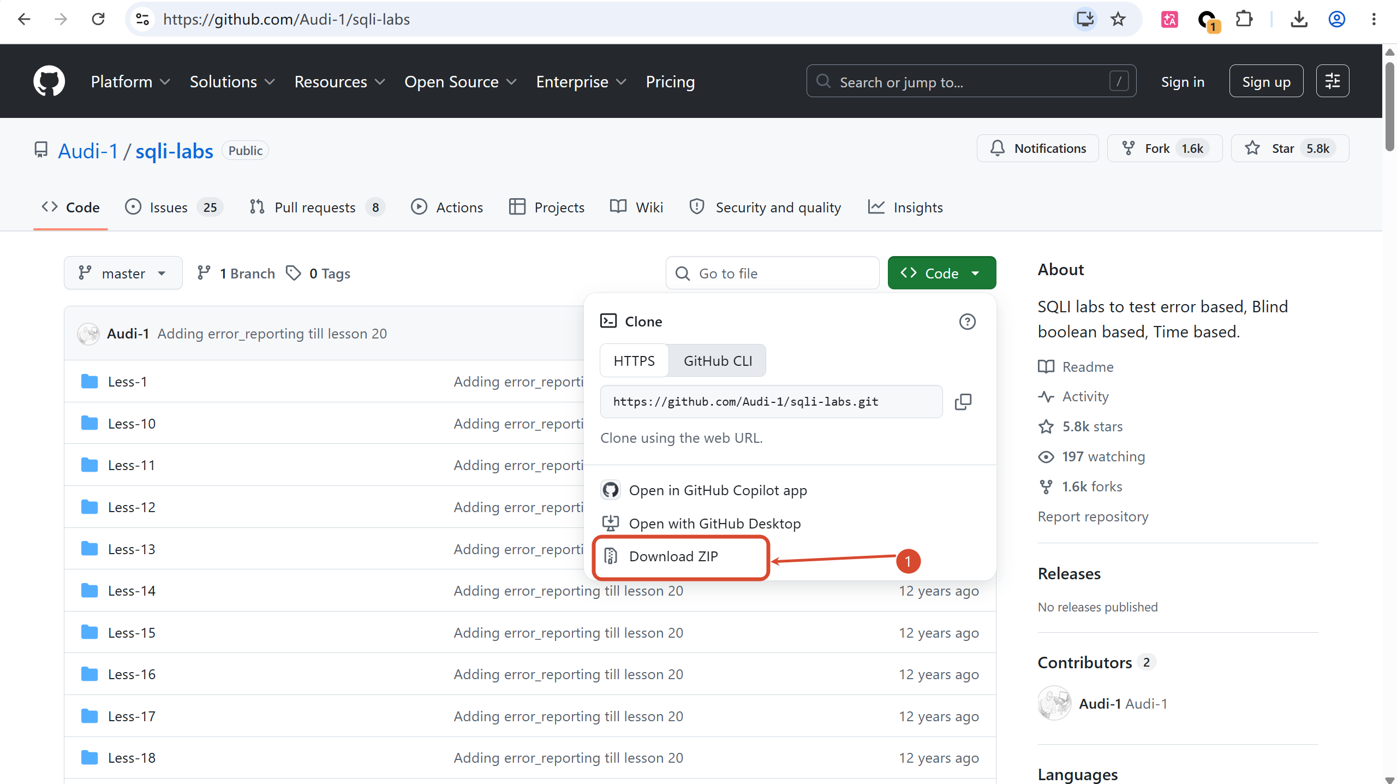Open the Activity link in About

coord(1073,396)
